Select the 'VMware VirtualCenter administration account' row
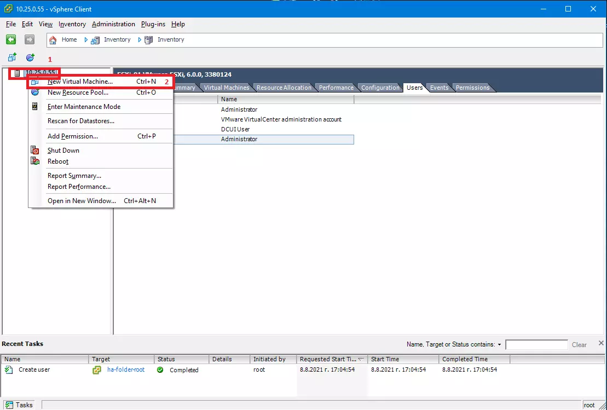Image resolution: width=607 pixels, height=410 pixels. pos(281,119)
